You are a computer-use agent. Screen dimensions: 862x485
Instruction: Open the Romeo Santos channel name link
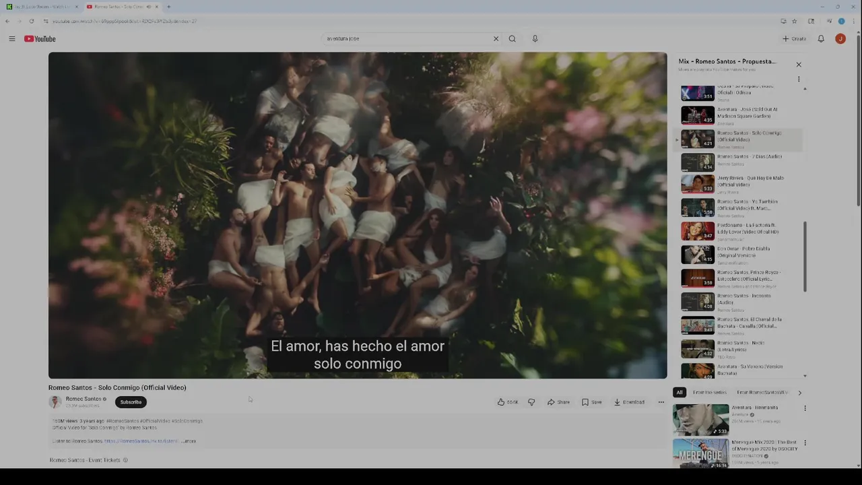click(84, 399)
